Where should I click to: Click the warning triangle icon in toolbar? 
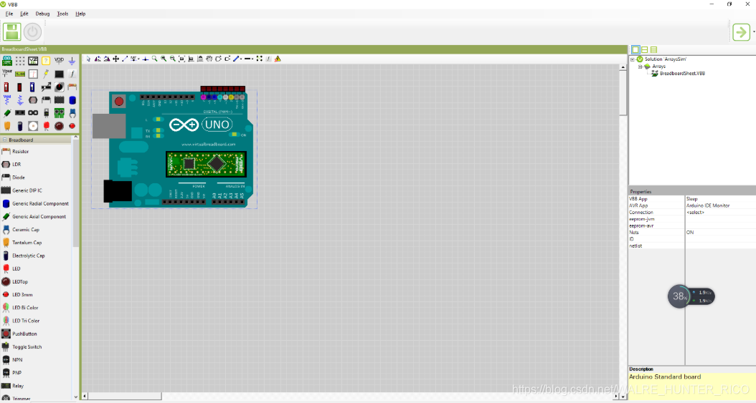tap(278, 59)
